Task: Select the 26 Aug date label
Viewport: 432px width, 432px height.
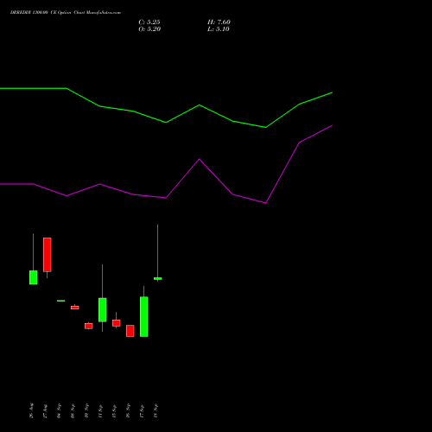Action: 31,410
